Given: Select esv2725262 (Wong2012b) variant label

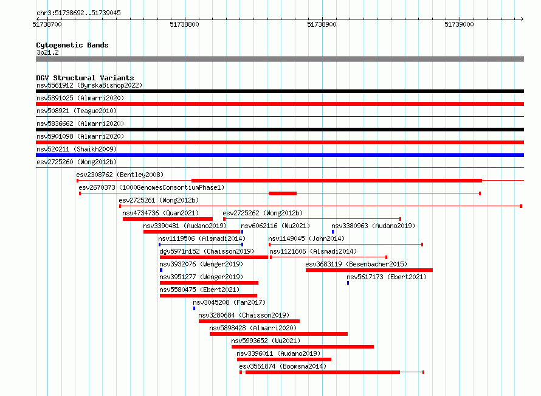Looking at the screenshot, I should click(263, 213).
